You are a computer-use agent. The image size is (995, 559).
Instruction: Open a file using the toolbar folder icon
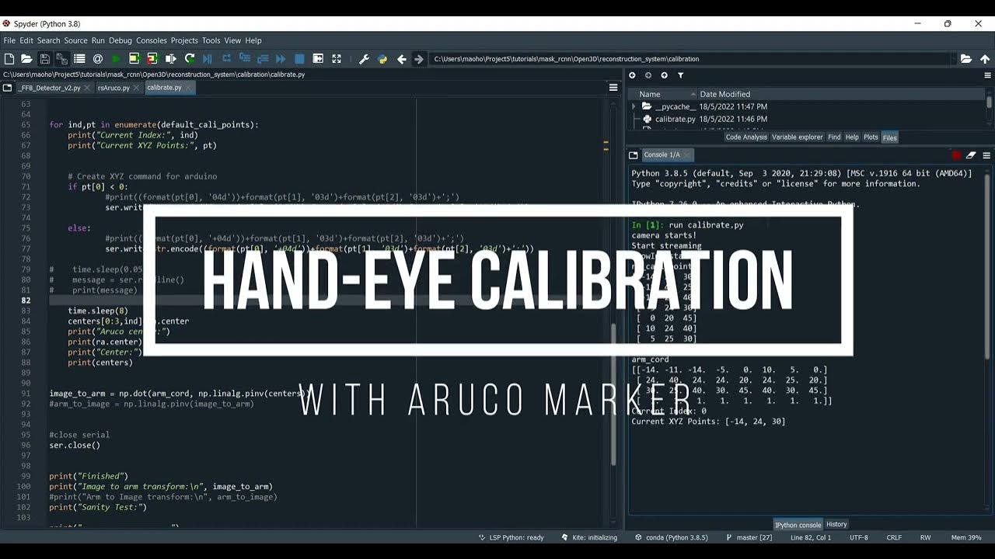(26, 59)
